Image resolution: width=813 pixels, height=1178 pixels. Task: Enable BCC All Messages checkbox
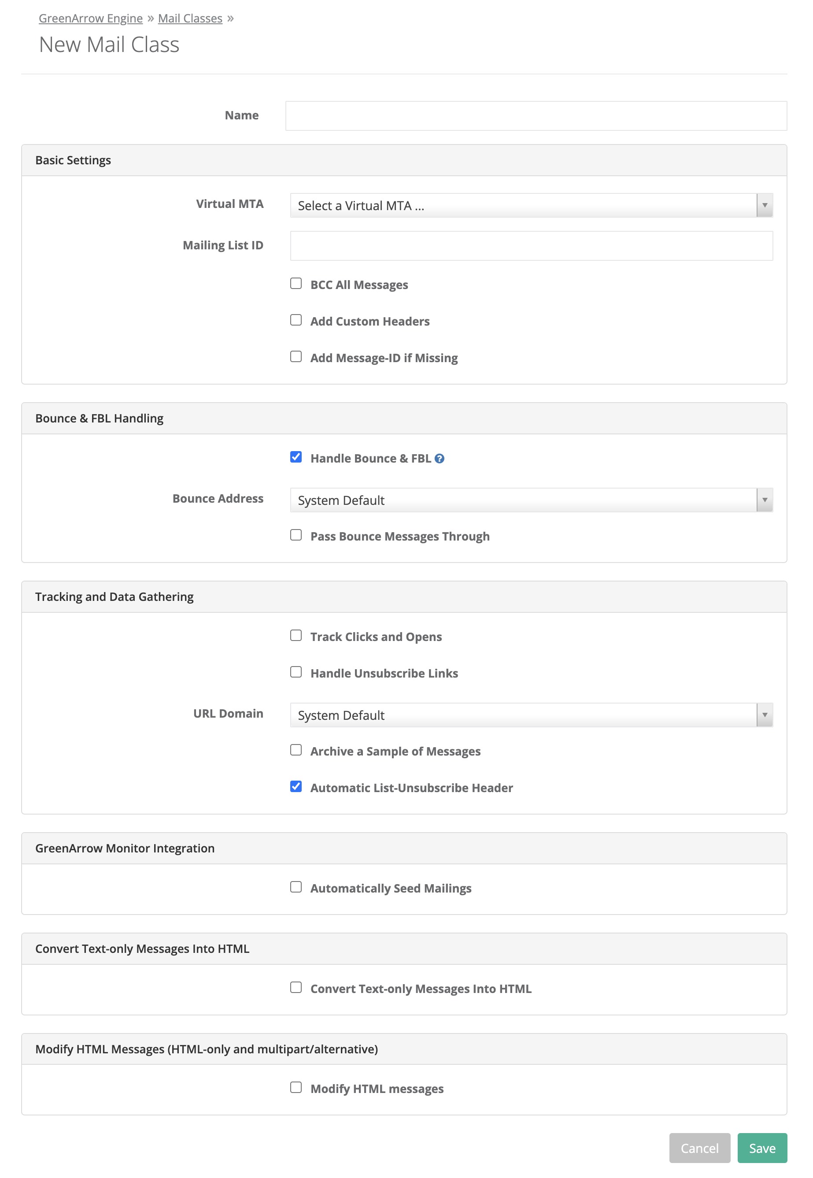(296, 283)
